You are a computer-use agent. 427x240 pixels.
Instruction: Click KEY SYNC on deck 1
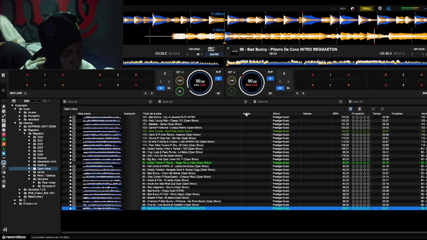point(194,49)
